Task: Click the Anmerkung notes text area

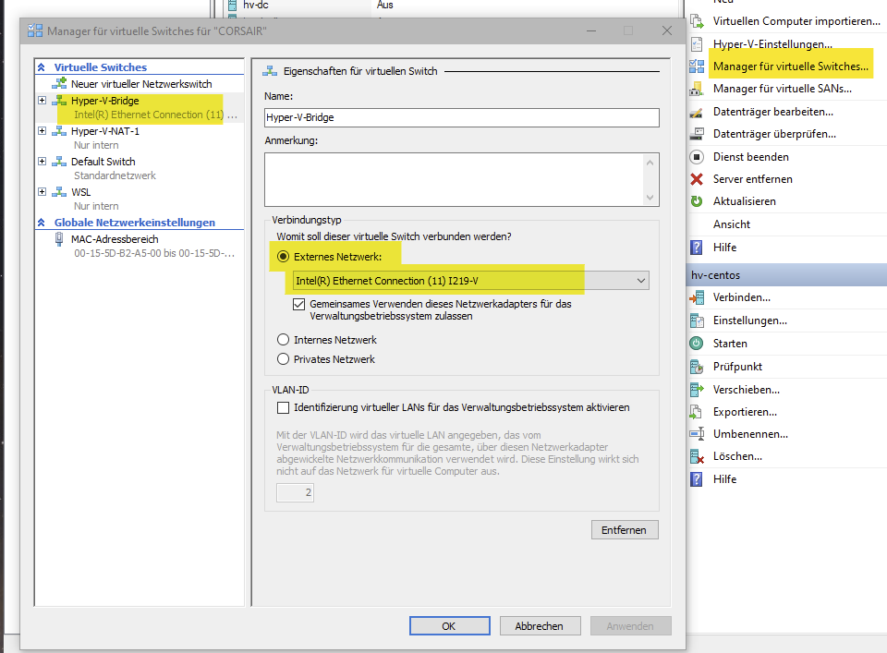Action: tap(454, 179)
